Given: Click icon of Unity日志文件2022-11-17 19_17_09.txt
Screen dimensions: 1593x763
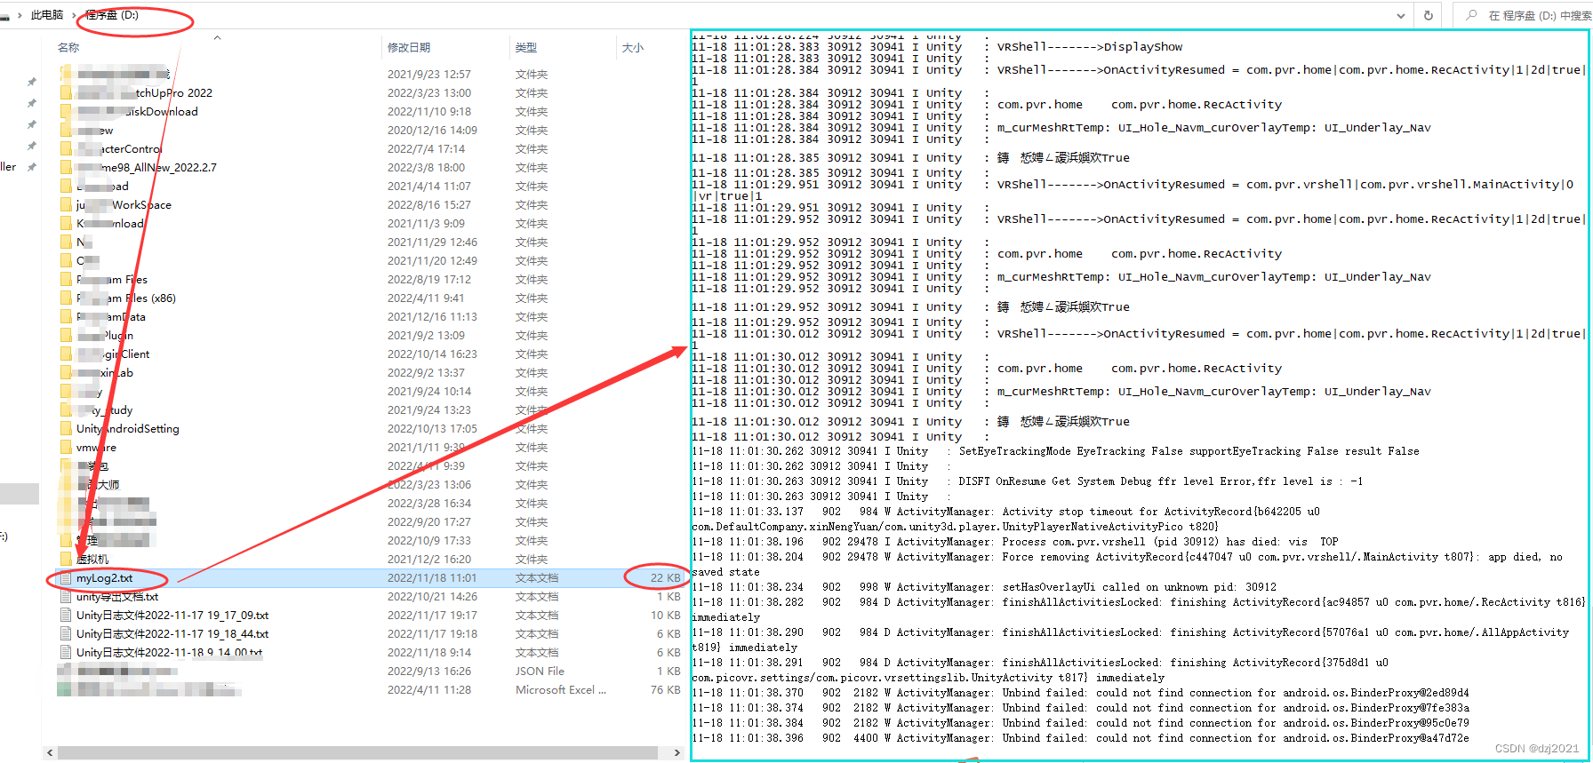Looking at the screenshot, I should click(66, 615).
